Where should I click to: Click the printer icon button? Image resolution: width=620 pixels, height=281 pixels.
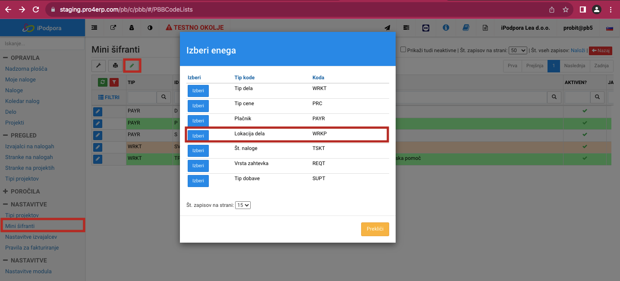[x=115, y=66]
